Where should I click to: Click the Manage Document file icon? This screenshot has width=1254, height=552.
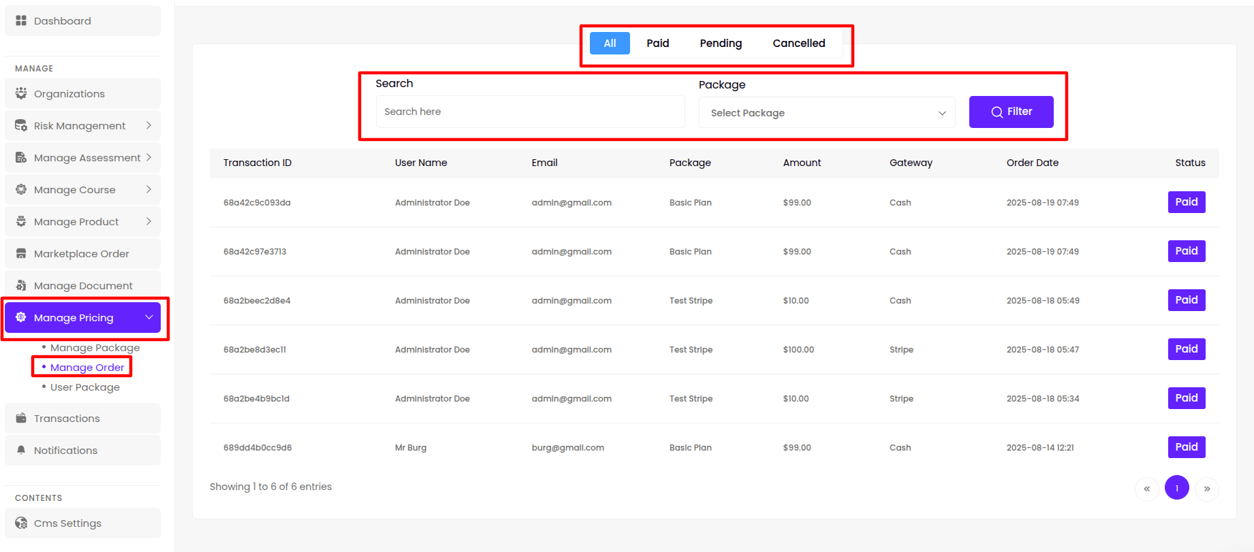coord(21,285)
